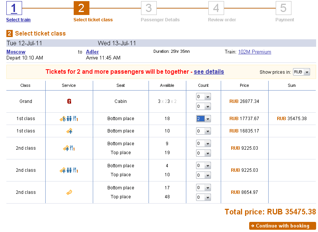318x232 pixels.
Task: Open the 102M Premium train link
Action: tap(254, 52)
